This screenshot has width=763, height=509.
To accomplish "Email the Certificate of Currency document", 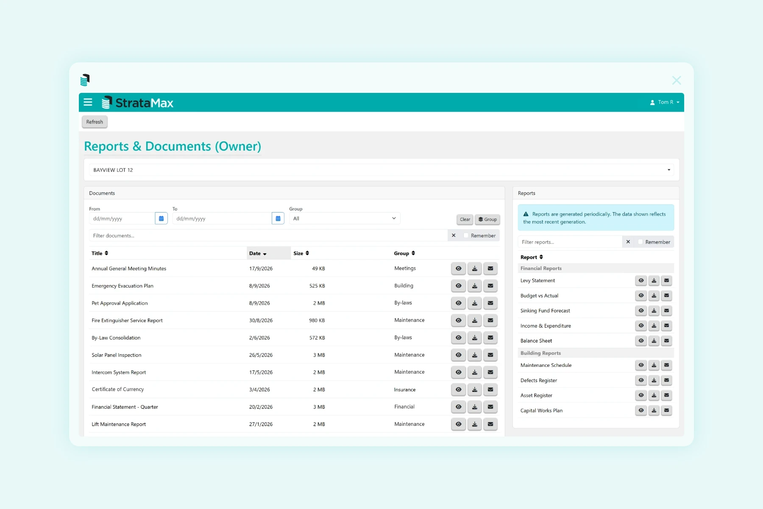I will point(490,389).
